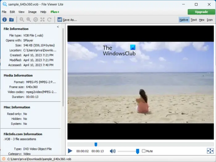
Task: Switch to Native view mode
Action: pyautogui.click(x=184, y=20)
